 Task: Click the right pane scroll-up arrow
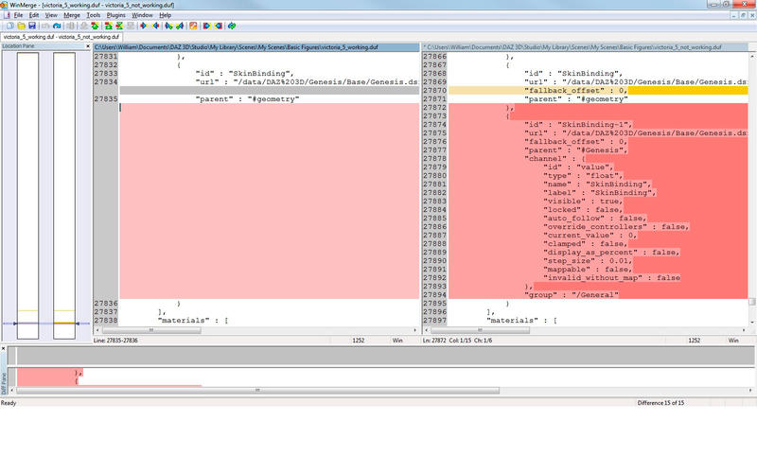752,56
